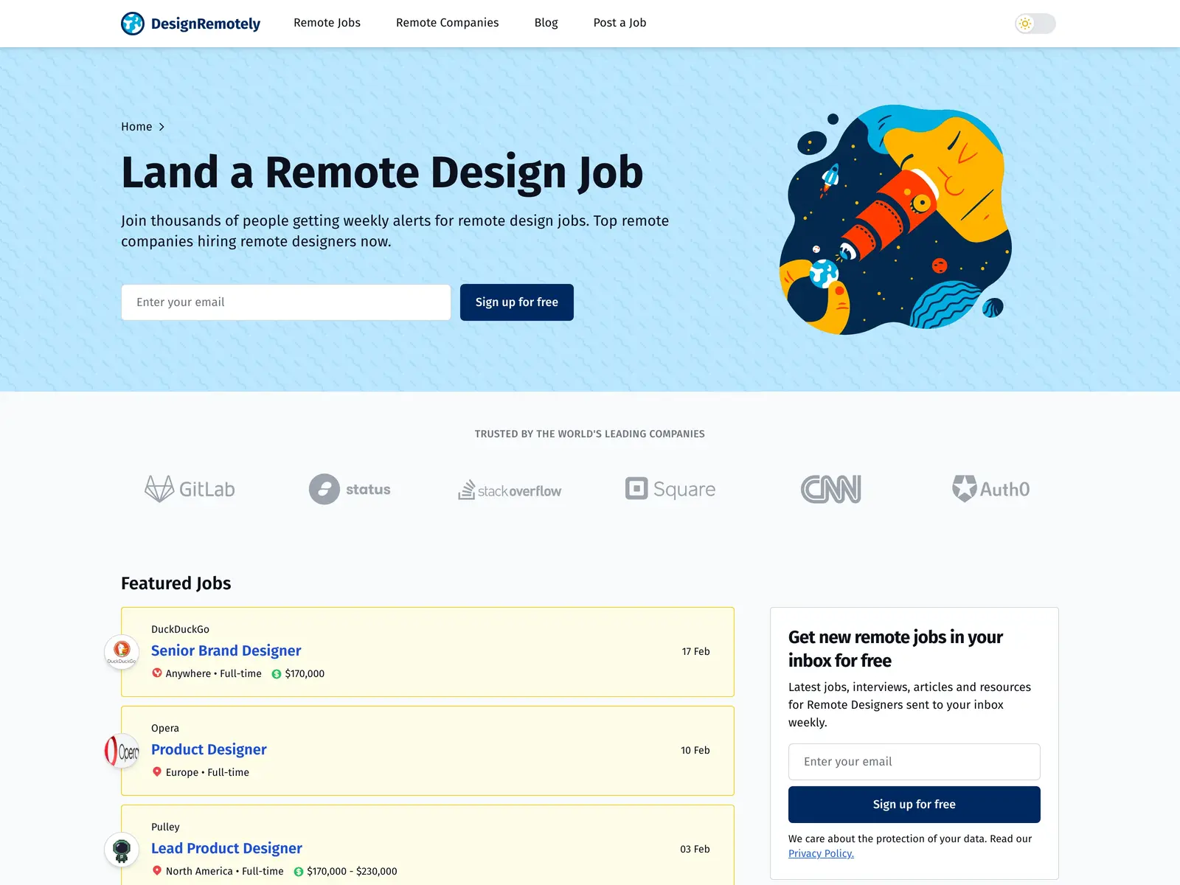This screenshot has width=1180, height=885.
Task: Open the Senior Brand Designer job
Action: point(226,650)
